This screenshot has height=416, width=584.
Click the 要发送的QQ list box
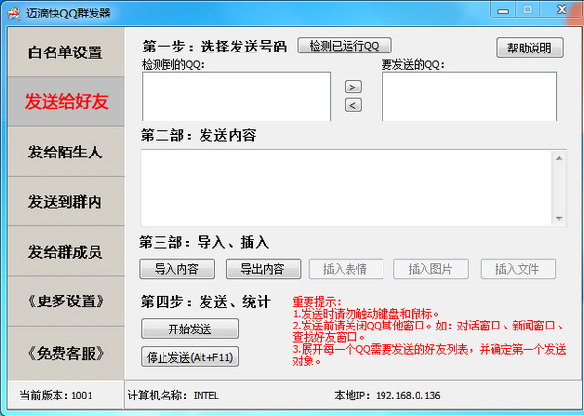click(x=468, y=96)
